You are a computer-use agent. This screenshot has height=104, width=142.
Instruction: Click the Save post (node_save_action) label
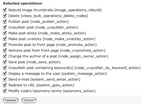point(34,62)
